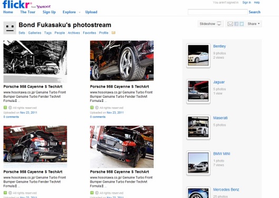Click the Sign In link
The image size is (279, 198).
click(x=246, y=3)
